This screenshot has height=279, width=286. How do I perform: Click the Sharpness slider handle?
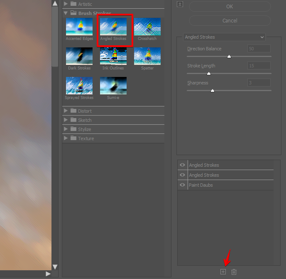pyautogui.click(x=212, y=91)
